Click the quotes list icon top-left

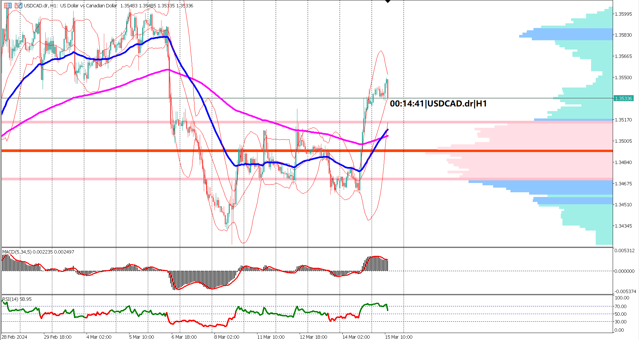tap(8, 5)
